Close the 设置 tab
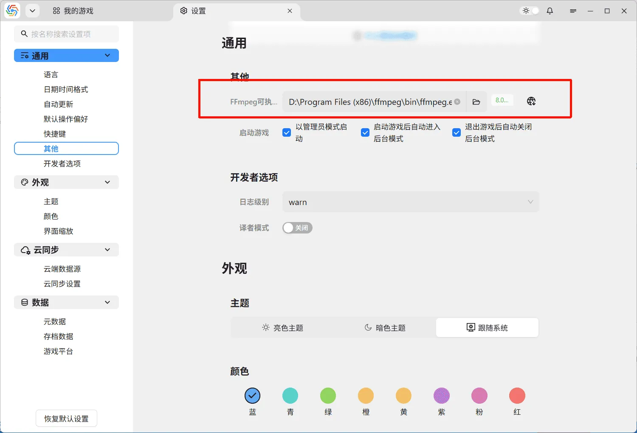 (290, 11)
